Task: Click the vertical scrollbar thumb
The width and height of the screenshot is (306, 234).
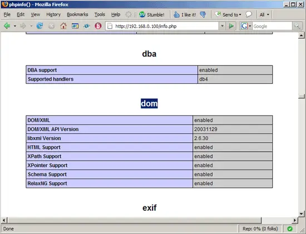Action: pos(302,96)
